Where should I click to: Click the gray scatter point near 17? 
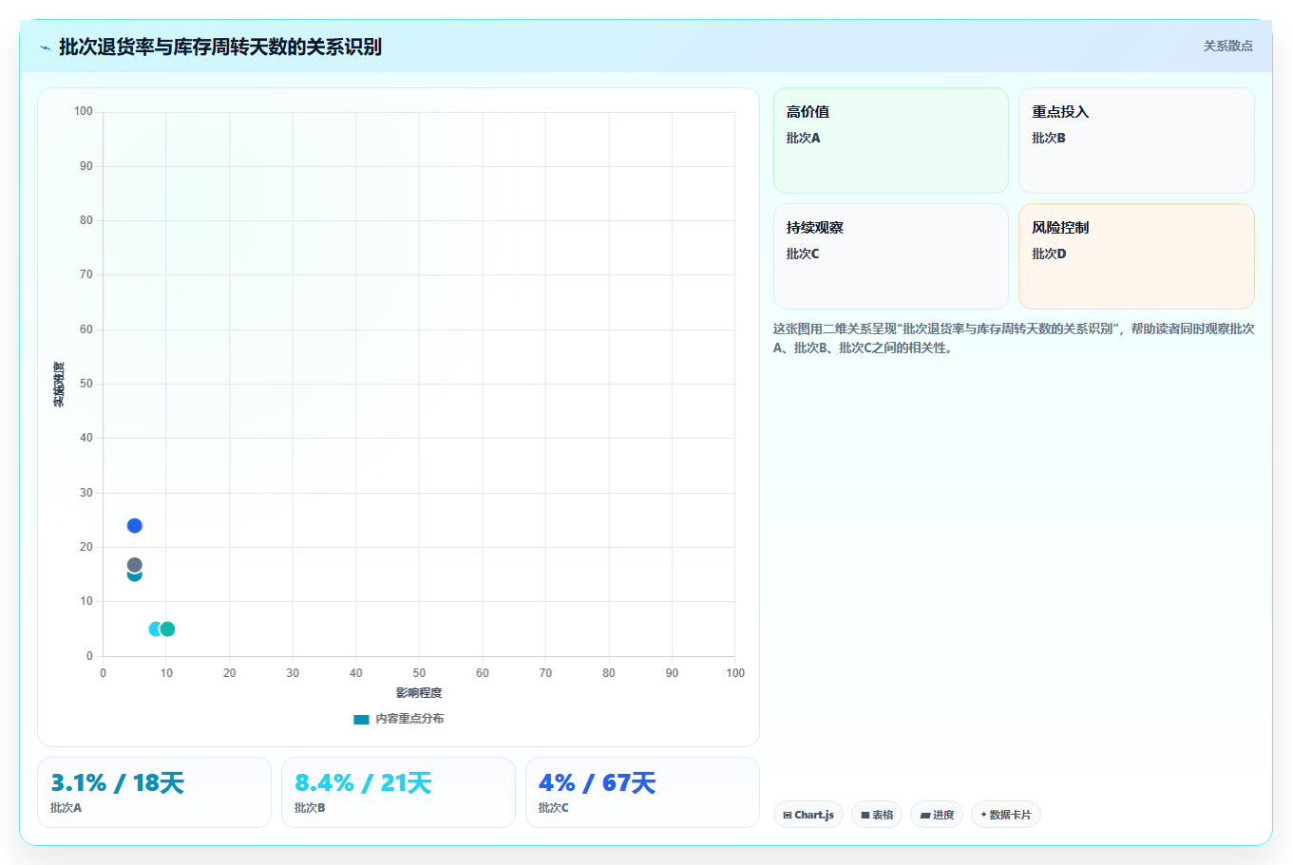pyautogui.click(x=135, y=565)
